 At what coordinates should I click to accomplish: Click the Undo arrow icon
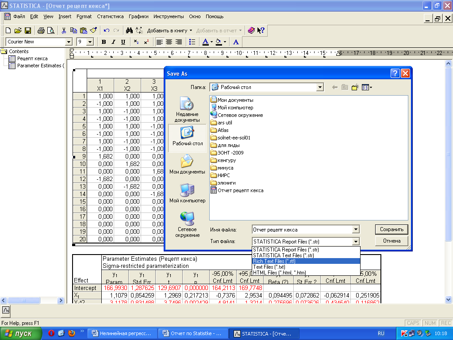[x=107, y=31]
